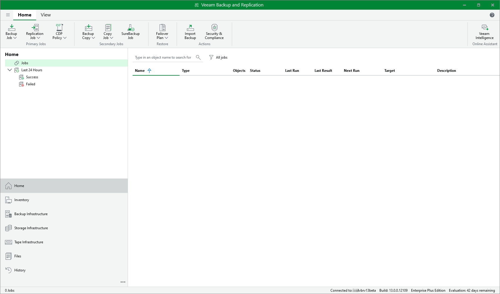500x294 pixels.
Task: Open Security & Compliance analyzer
Action: [x=214, y=32]
